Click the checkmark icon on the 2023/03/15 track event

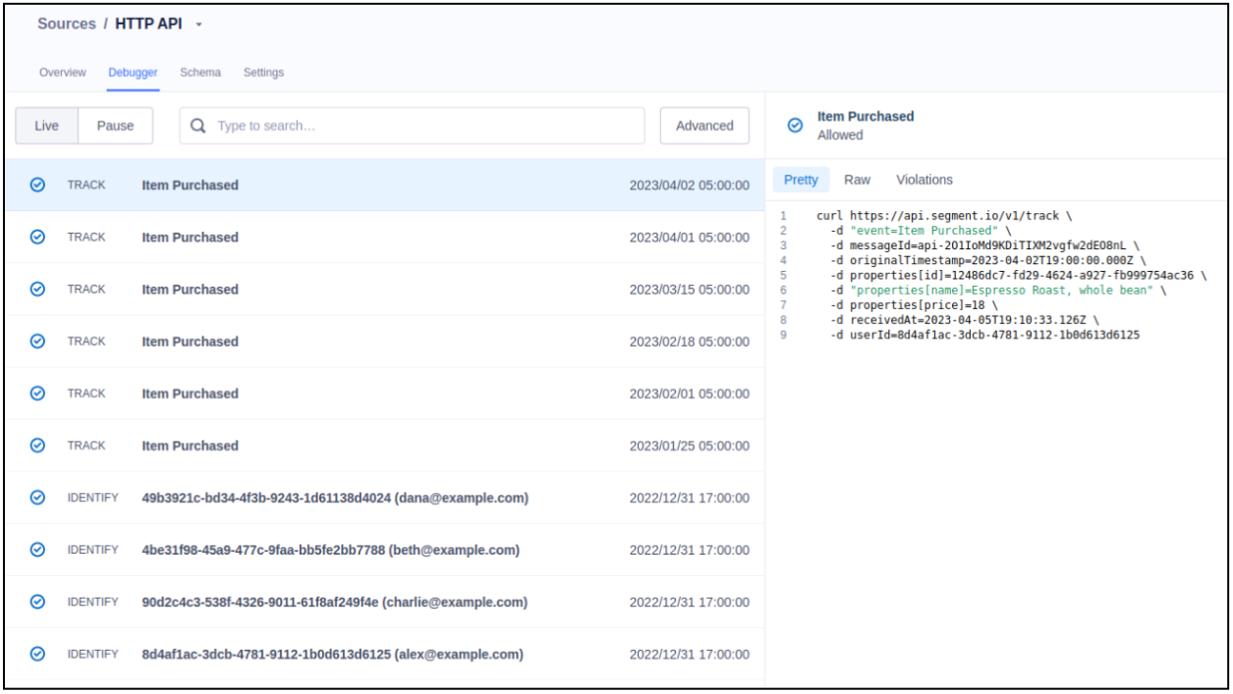coord(37,289)
